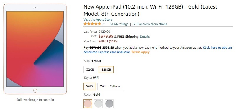Click the iPad product image
The width and height of the screenshot is (236, 110).
click(x=35, y=49)
